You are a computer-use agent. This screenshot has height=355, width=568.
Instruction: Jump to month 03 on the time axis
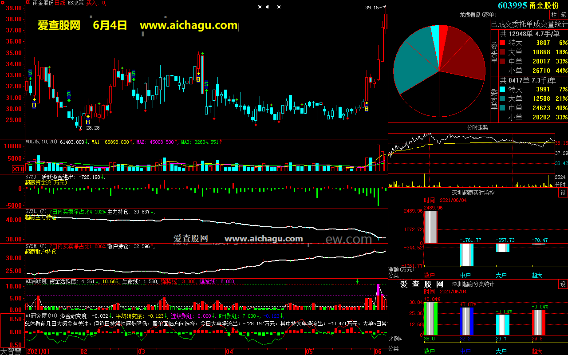pyautogui.click(x=142, y=351)
